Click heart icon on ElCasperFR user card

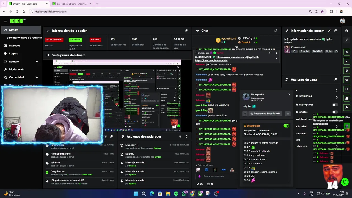coord(245,114)
